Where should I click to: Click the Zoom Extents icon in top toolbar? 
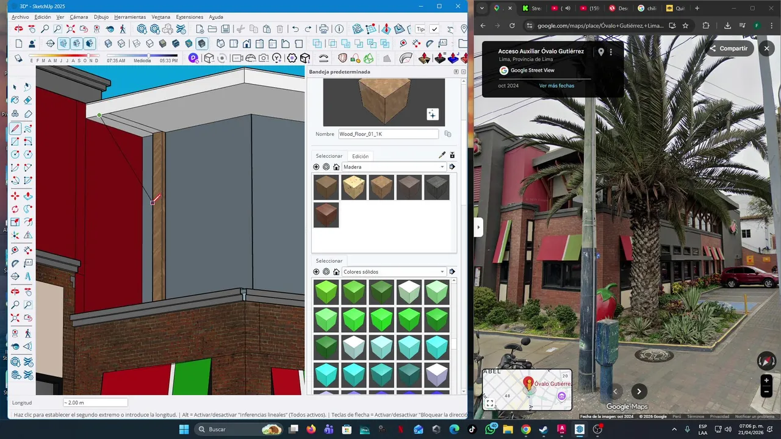[x=71, y=29]
